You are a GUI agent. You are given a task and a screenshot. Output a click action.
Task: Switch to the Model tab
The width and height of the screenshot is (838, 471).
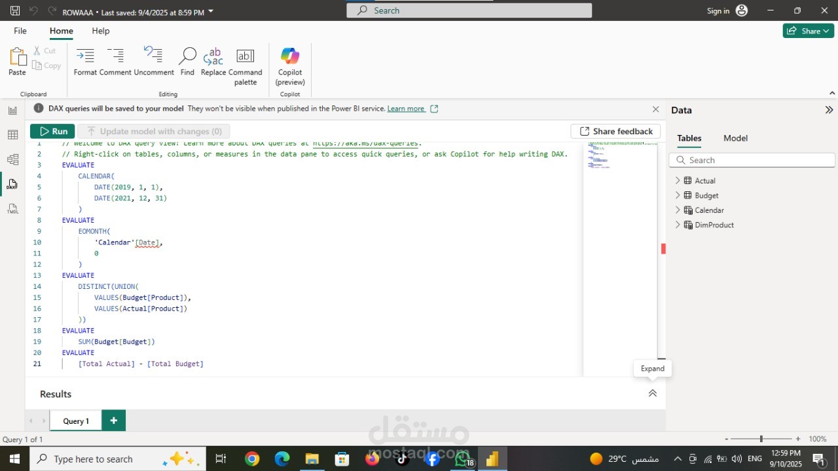735,138
